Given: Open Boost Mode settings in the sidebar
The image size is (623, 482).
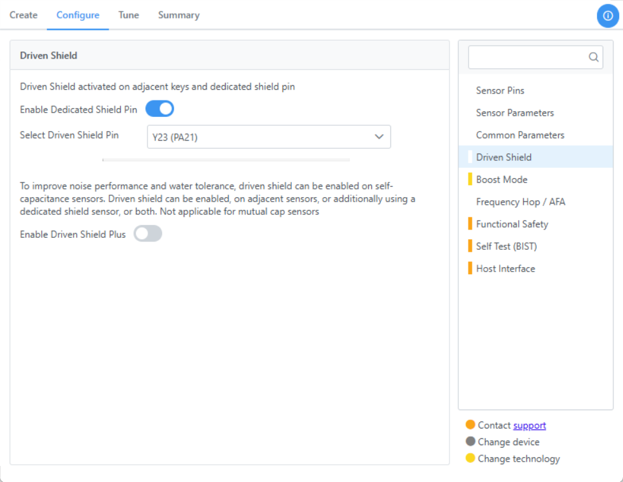Looking at the screenshot, I should pos(535,179).
